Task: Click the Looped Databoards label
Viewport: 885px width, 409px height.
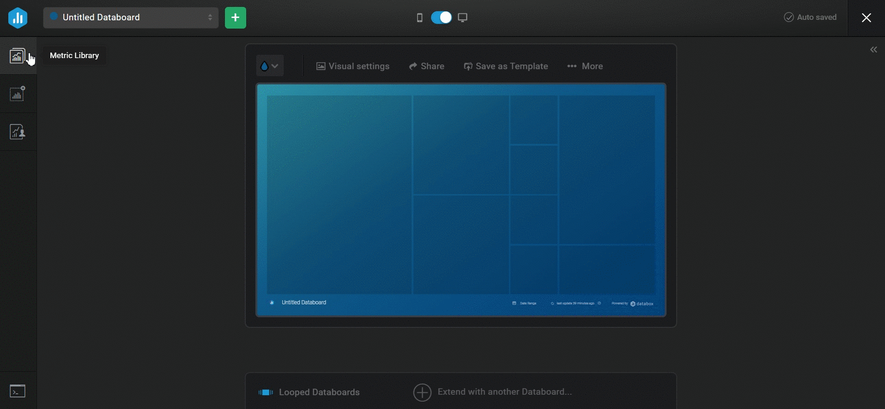Action: (320, 392)
